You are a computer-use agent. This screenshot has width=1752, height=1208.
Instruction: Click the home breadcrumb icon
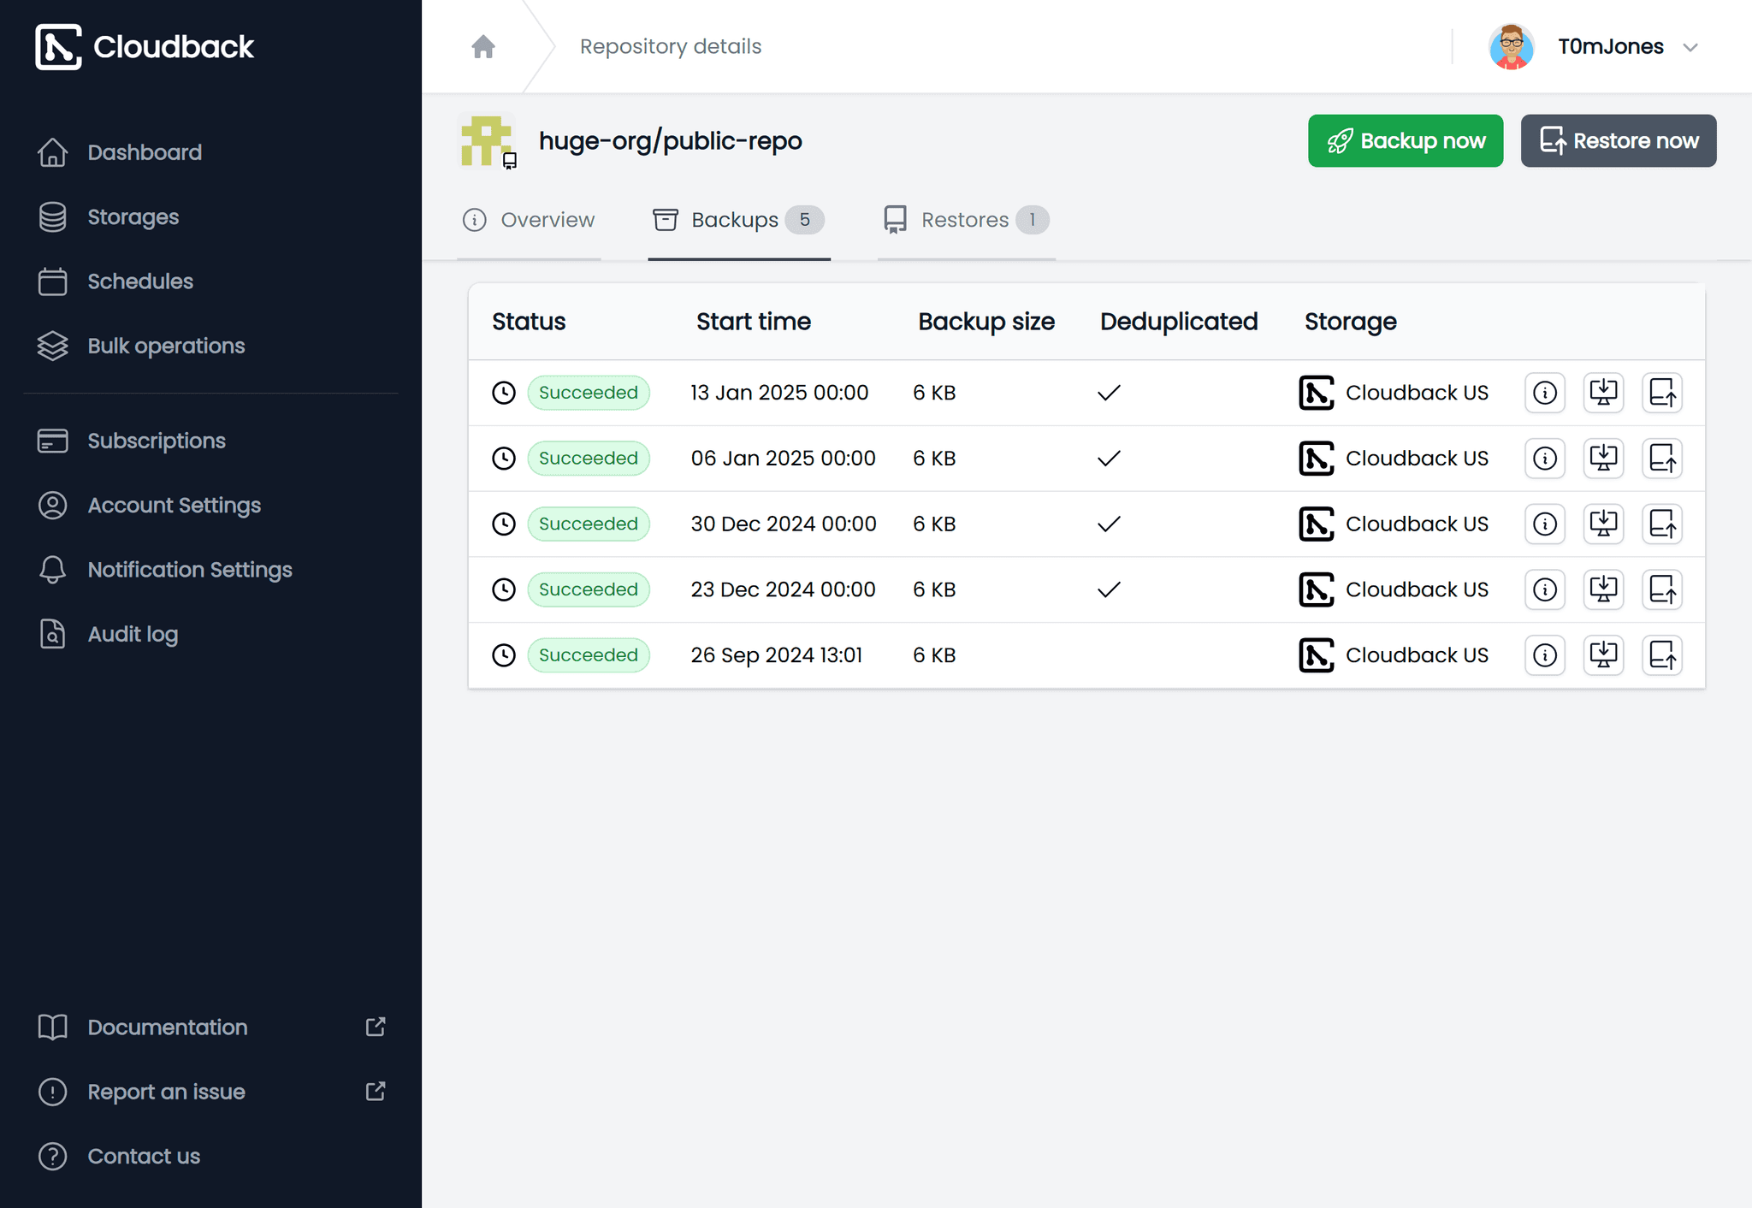point(483,46)
